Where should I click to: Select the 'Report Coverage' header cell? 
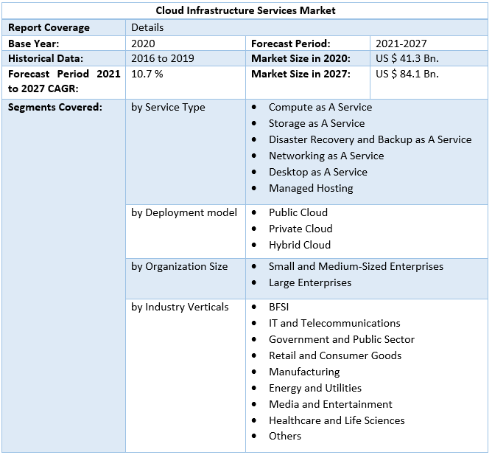[49, 27]
